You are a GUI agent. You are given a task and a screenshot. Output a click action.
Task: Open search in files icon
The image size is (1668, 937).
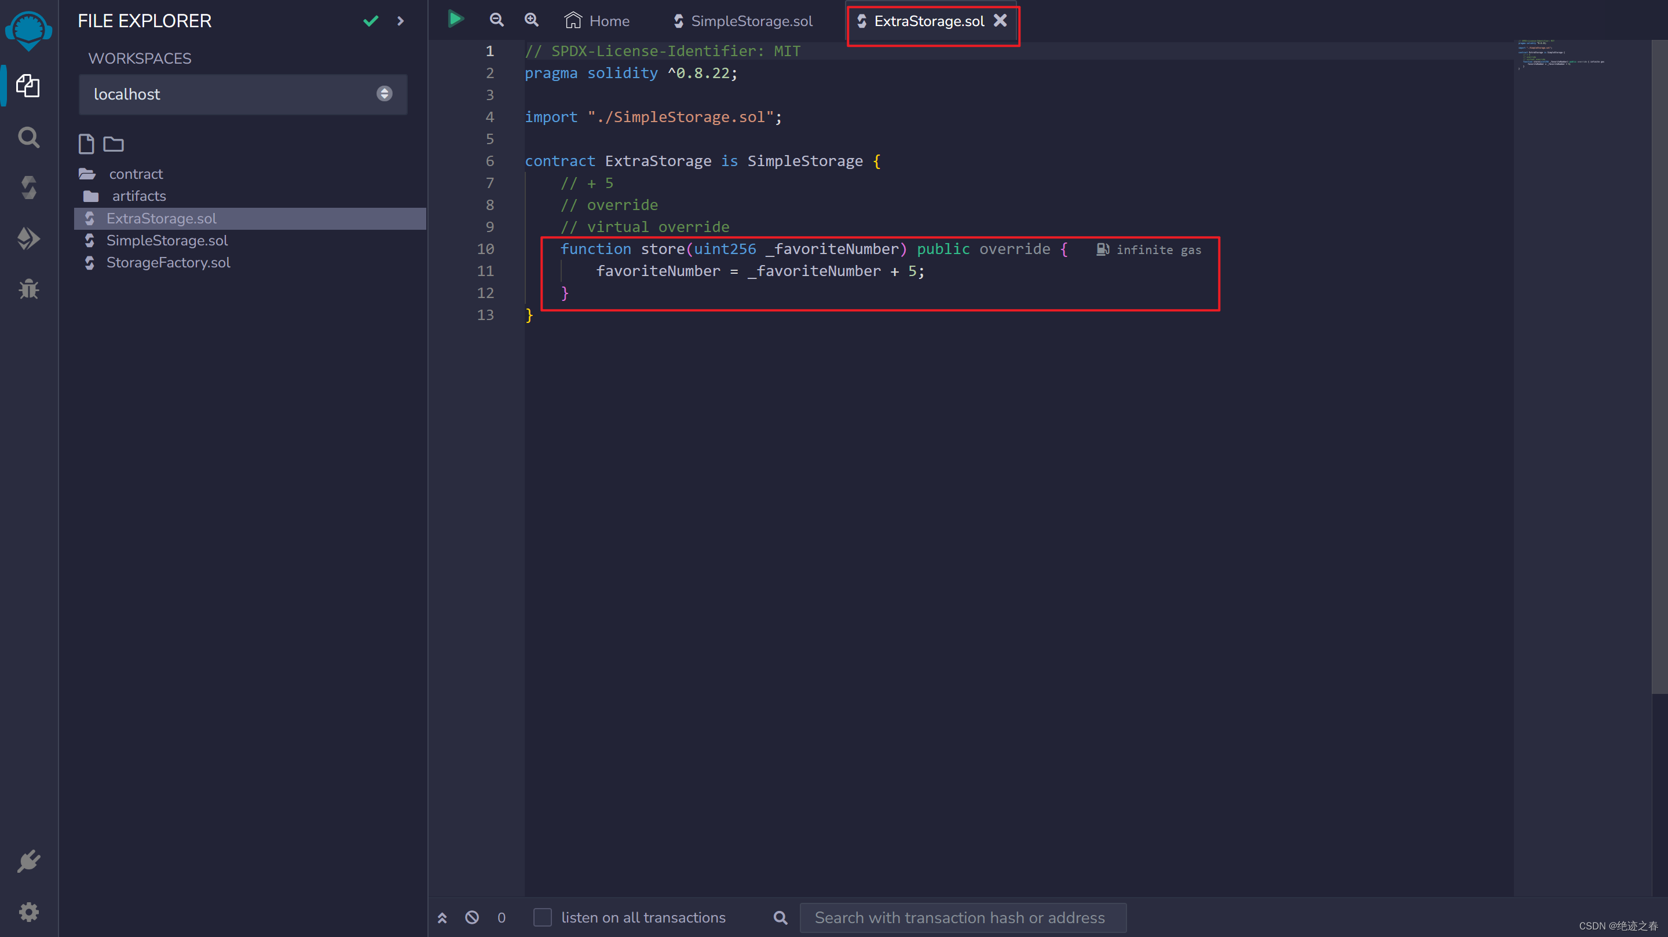tap(28, 137)
